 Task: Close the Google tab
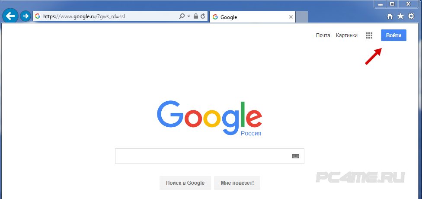pos(291,17)
